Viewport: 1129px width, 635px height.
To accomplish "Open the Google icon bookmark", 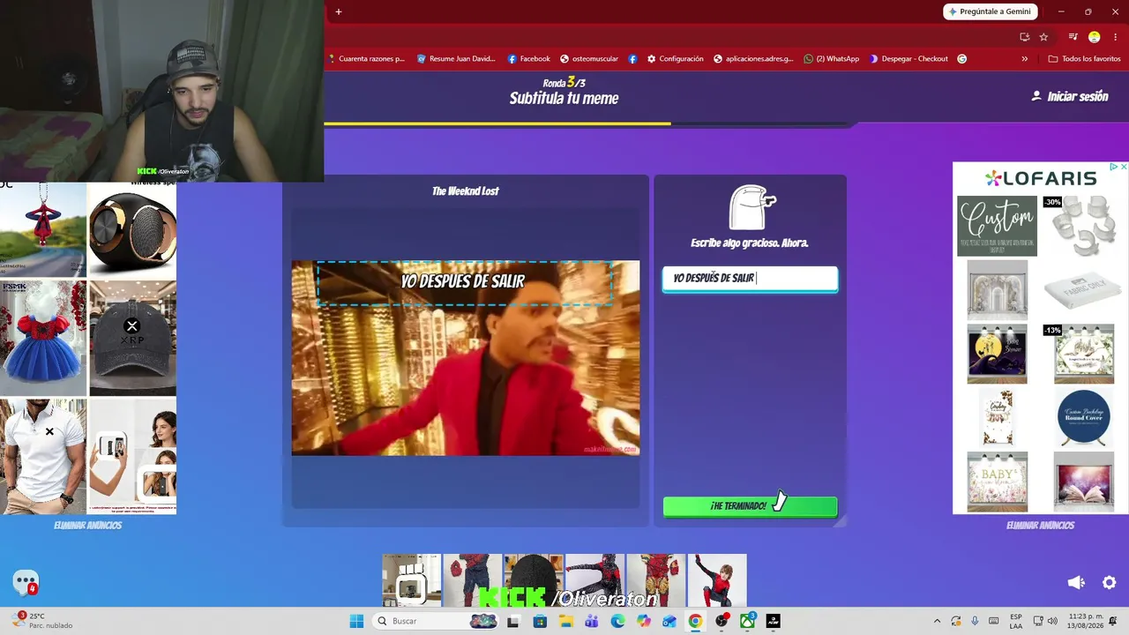I will pos(962,59).
